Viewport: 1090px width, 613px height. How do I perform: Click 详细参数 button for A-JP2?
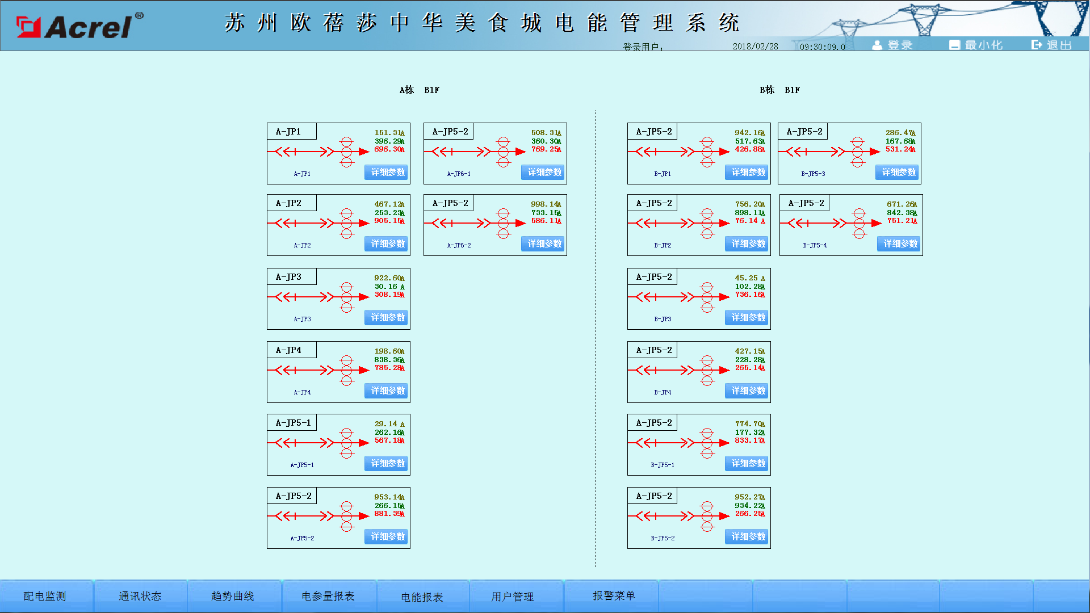pos(386,244)
